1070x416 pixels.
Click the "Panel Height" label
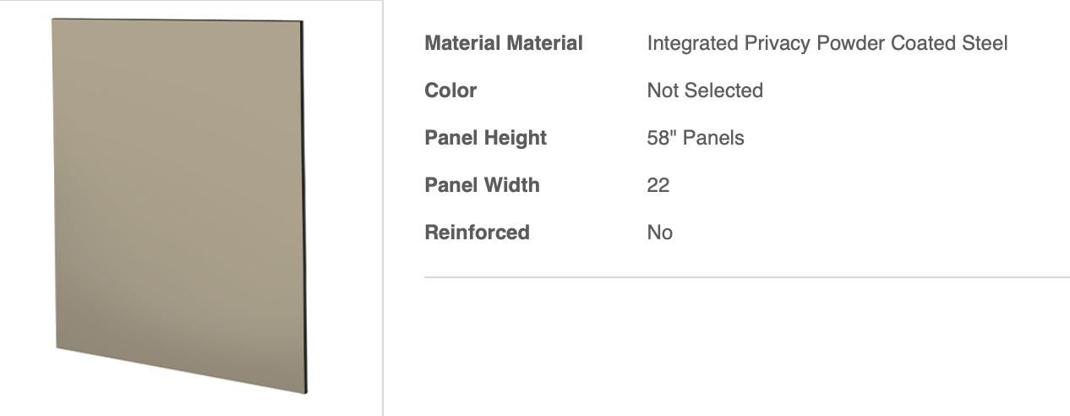(485, 138)
